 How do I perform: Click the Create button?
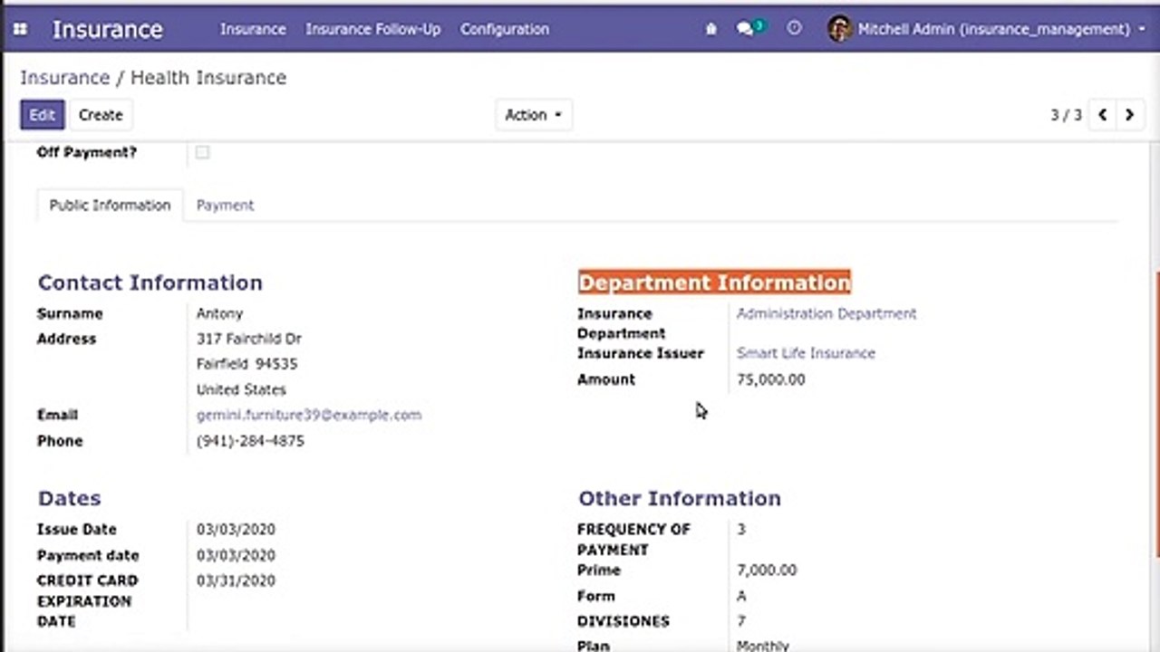pos(100,115)
